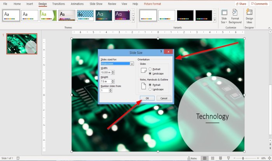Open Reading View from status bar
272x161 pixels.
(220, 158)
